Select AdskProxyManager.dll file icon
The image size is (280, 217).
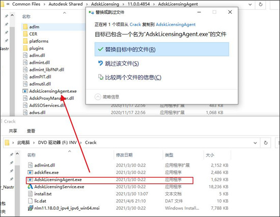click(25, 98)
